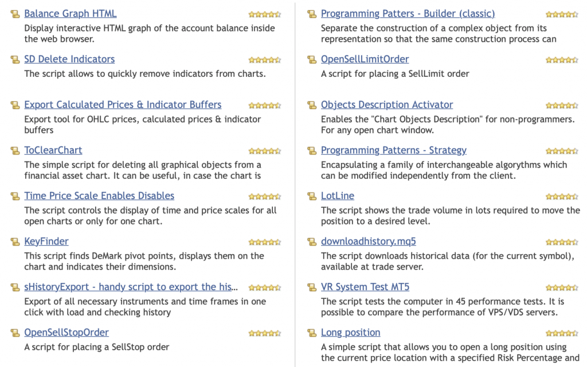This screenshot has height=367, width=587.
Task: Click the script icon beside ToClearChart
Action: (15, 151)
